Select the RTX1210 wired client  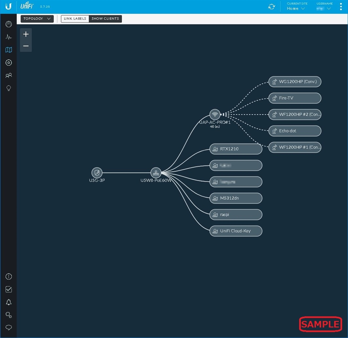236,149
